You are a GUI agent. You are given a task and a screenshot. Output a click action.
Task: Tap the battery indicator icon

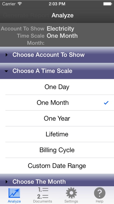pyautogui.click(x=108, y=4)
